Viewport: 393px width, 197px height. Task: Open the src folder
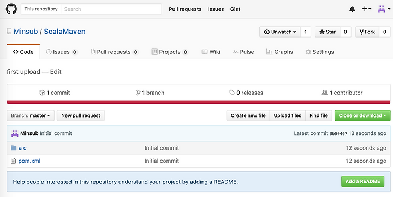coord(22,148)
